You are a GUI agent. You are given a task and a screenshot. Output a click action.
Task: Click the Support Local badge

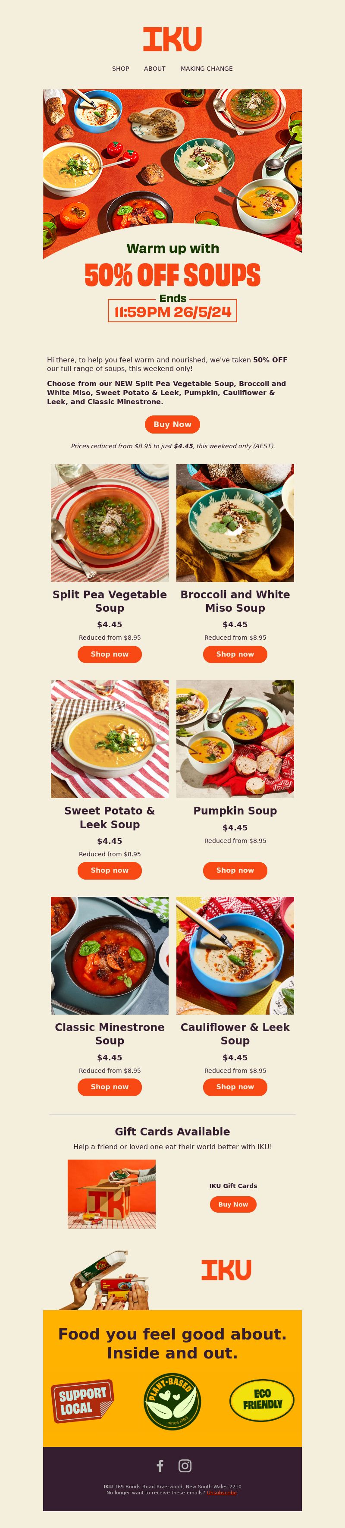coord(82,1401)
